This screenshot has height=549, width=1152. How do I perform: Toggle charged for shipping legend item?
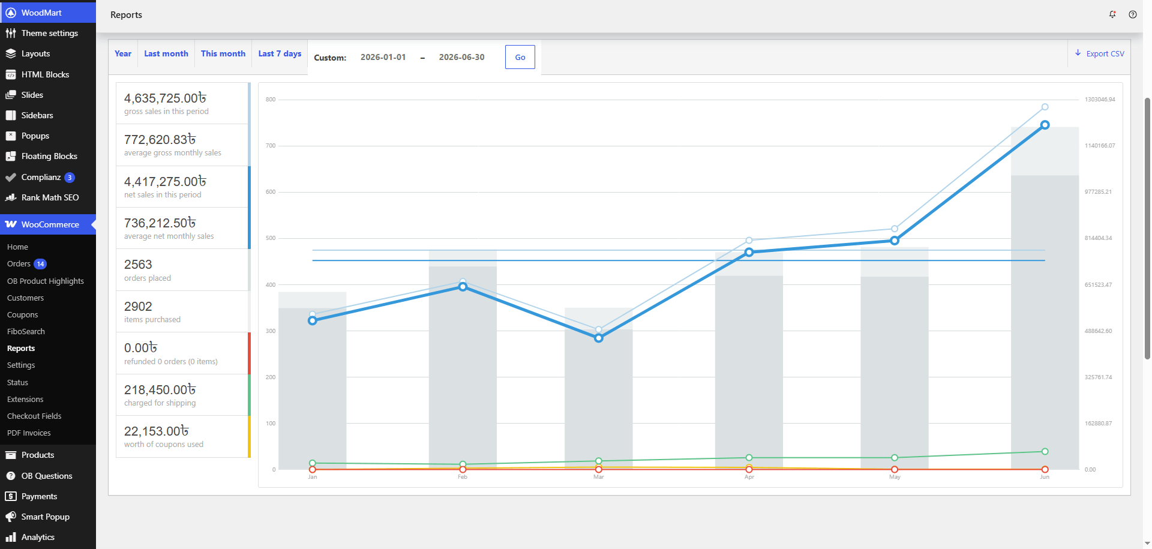pyautogui.click(x=183, y=395)
